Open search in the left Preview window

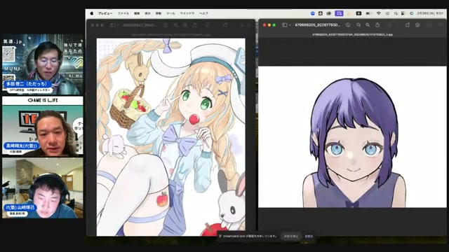249,25
